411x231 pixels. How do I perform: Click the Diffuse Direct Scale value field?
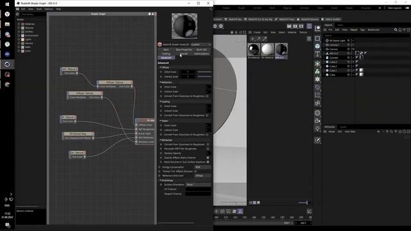click(188, 72)
